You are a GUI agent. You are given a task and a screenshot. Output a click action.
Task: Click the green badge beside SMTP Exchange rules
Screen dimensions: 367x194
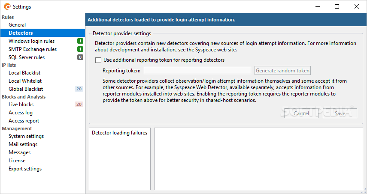click(80, 49)
